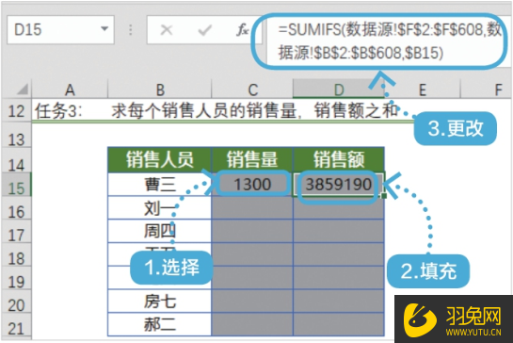513x343 pixels.
Task: Click the Name Box showing D15
Action: click(60, 30)
